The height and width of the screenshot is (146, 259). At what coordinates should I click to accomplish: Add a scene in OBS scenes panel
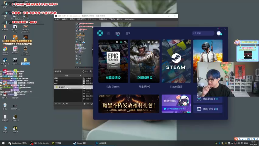tap(56, 104)
